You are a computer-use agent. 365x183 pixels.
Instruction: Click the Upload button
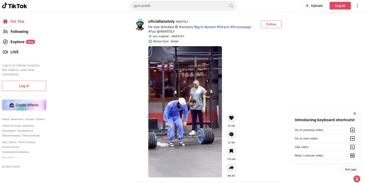(314, 6)
